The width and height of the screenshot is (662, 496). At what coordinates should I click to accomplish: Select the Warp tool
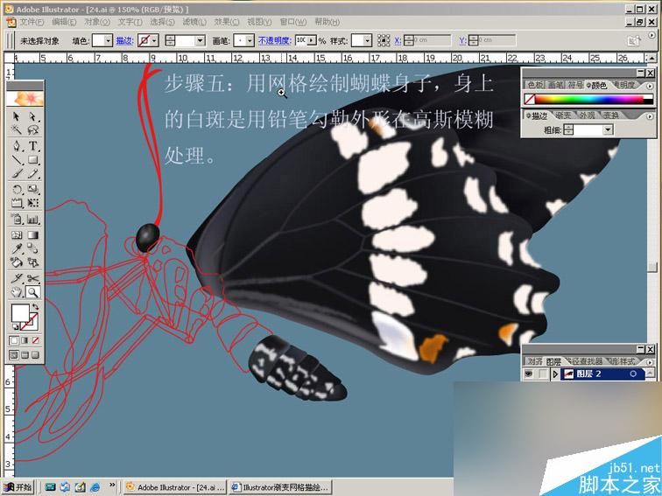[17, 203]
